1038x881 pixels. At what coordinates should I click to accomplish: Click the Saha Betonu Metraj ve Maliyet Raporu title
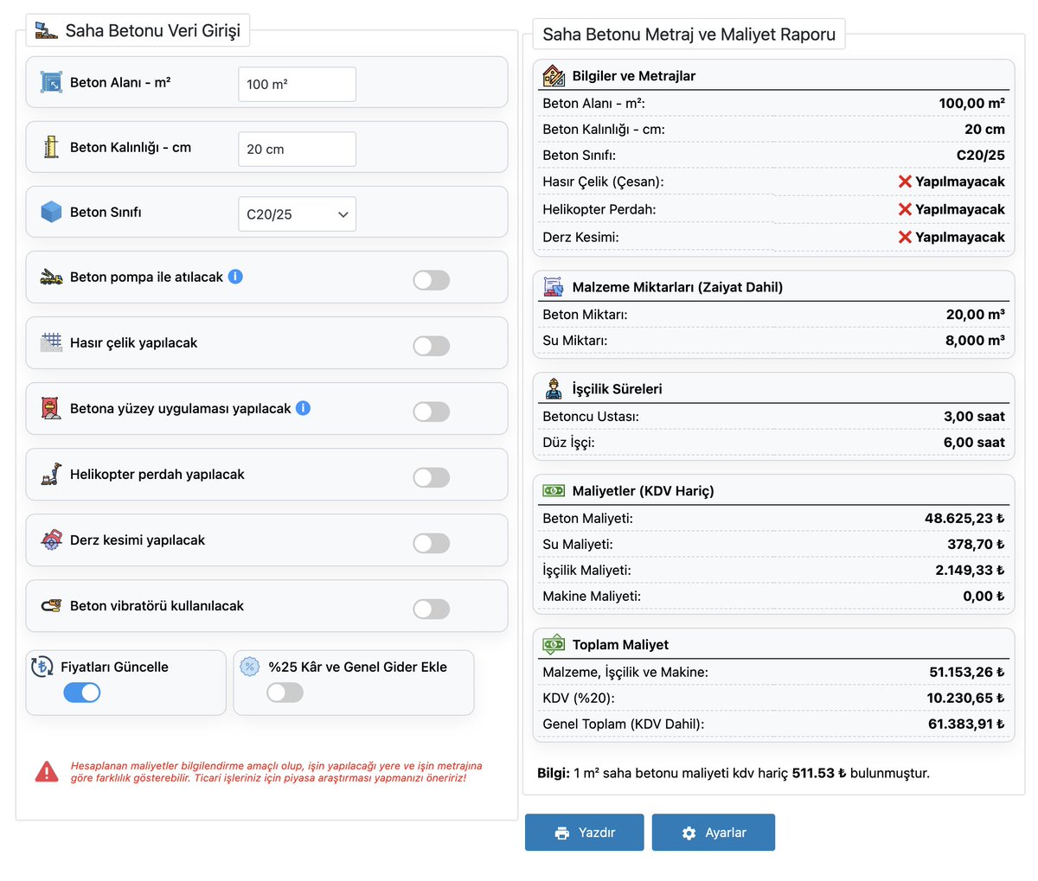[689, 35]
